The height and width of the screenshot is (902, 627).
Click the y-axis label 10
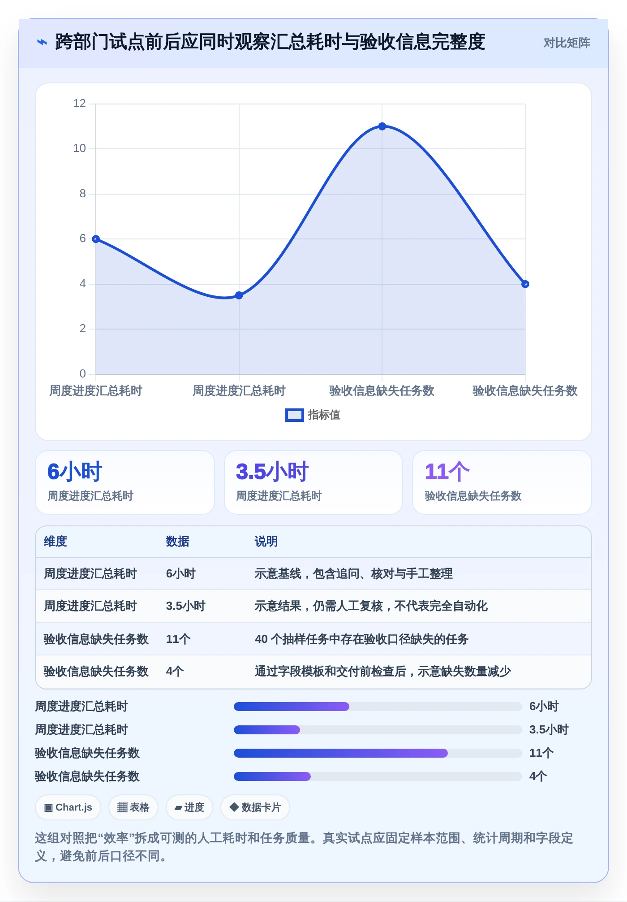(79, 148)
